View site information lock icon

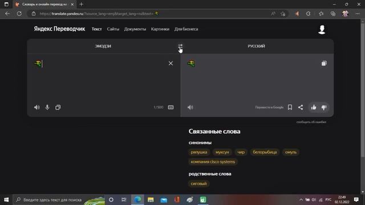tap(34, 14)
